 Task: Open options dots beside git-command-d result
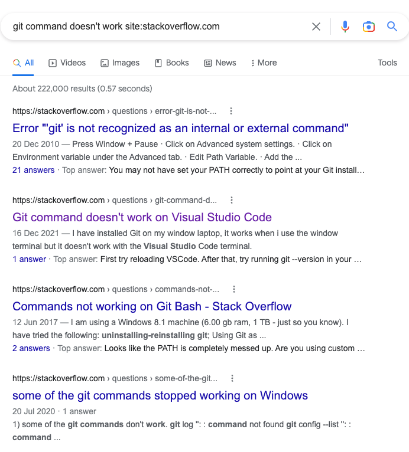(x=232, y=200)
